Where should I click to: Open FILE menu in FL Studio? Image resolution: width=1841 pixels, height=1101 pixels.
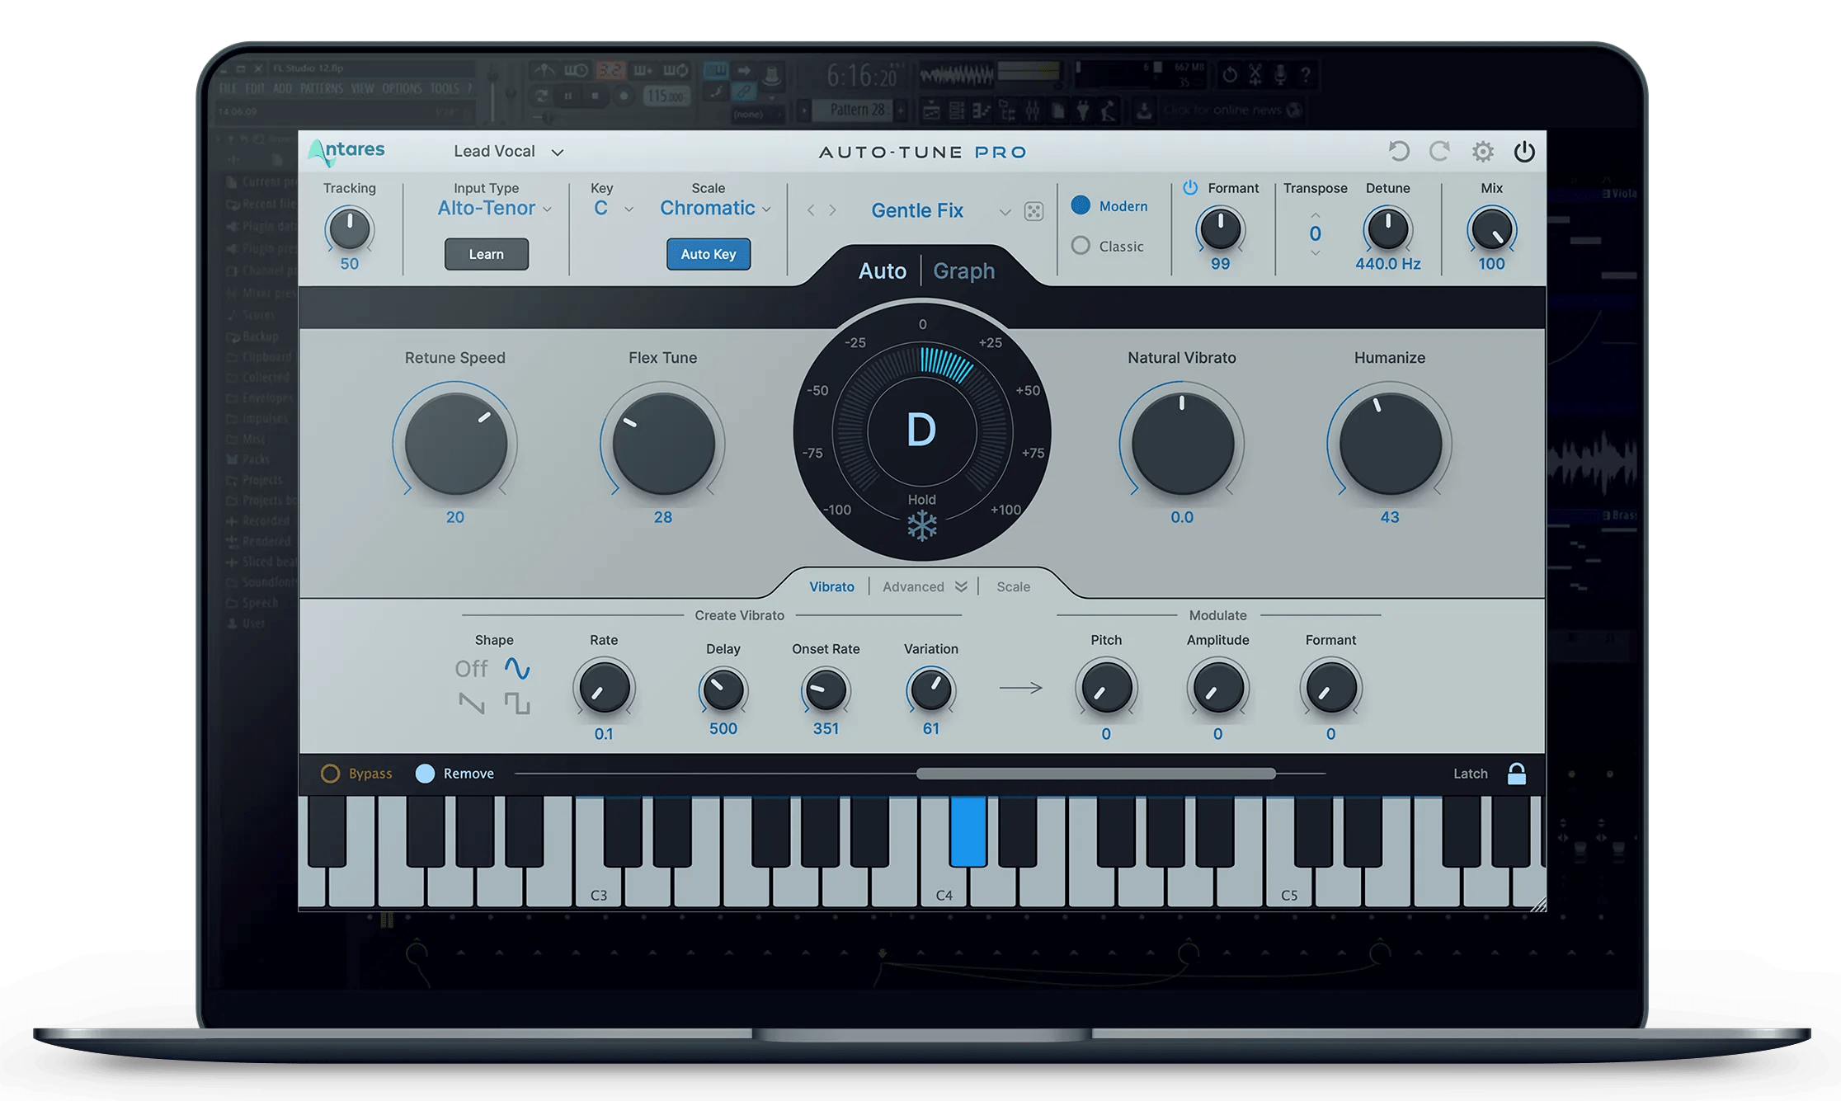point(228,88)
